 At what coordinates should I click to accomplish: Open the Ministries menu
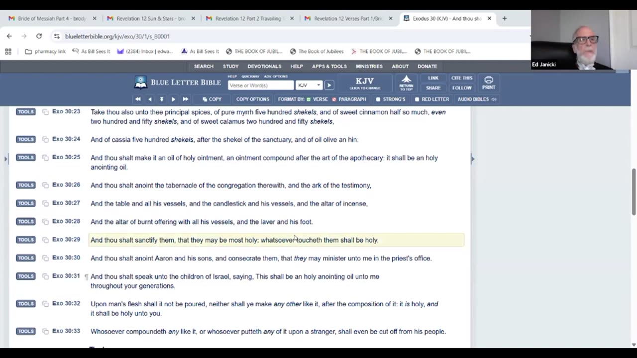[x=369, y=66]
